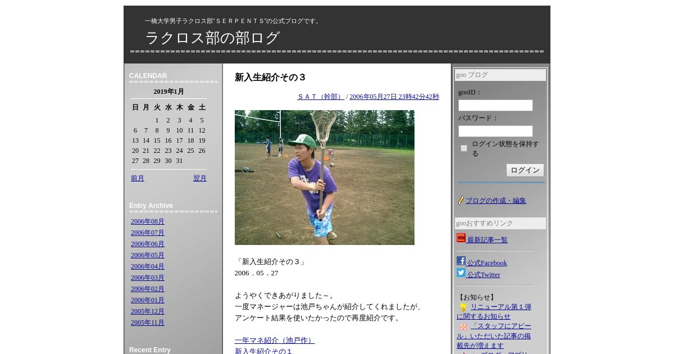The image size is (674, 354).
Task: Open the 2006年02月 archive
Action: [148, 289]
